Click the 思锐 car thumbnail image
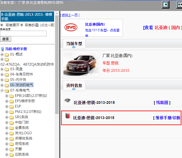 tap(81, 64)
